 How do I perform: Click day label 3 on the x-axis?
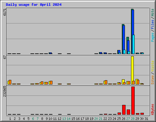tap(19, 119)
